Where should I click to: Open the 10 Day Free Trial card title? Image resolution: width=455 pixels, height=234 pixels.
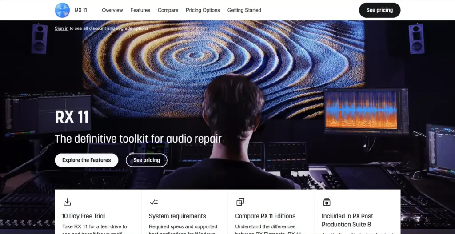coord(84,216)
